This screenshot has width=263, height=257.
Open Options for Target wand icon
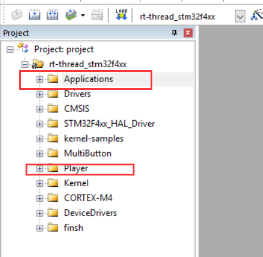click(256, 15)
